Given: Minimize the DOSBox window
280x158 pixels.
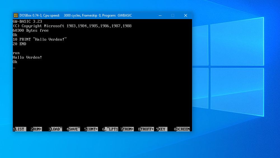Looking at the screenshot, I should [160, 15].
